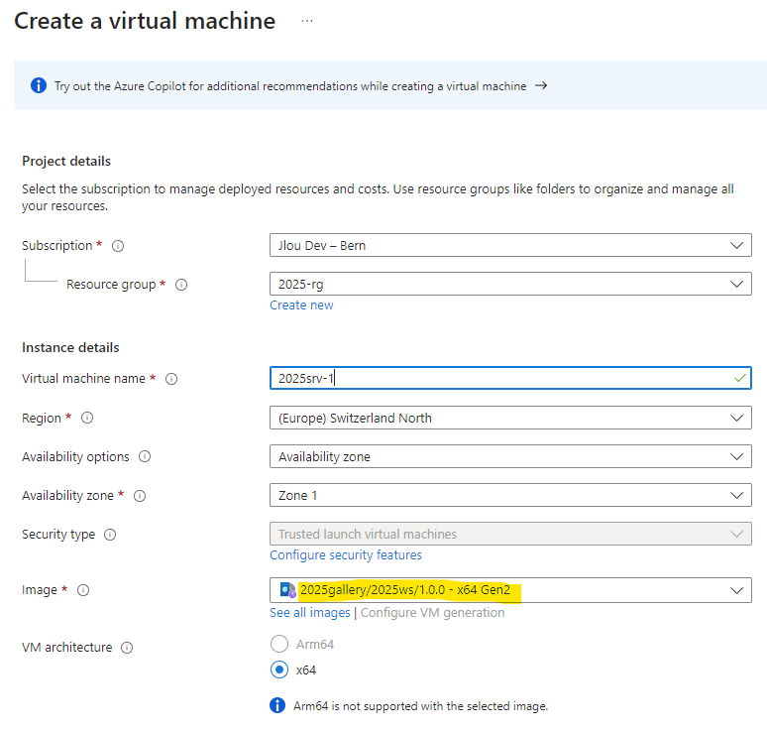Show info tooltip for Image

click(x=83, y=590)
